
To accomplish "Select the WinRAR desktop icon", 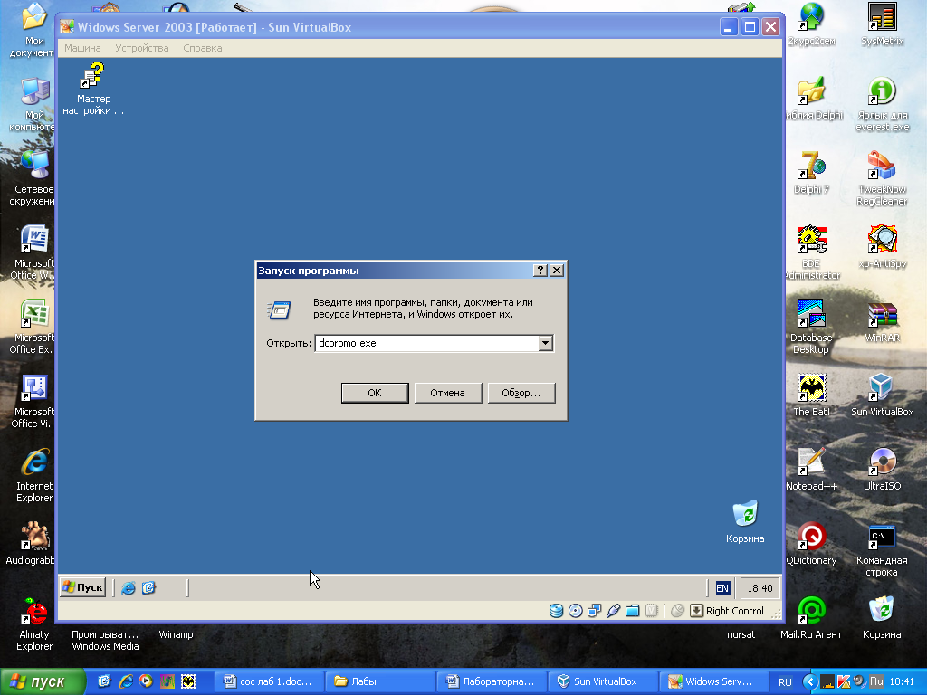I will point(882,321).
